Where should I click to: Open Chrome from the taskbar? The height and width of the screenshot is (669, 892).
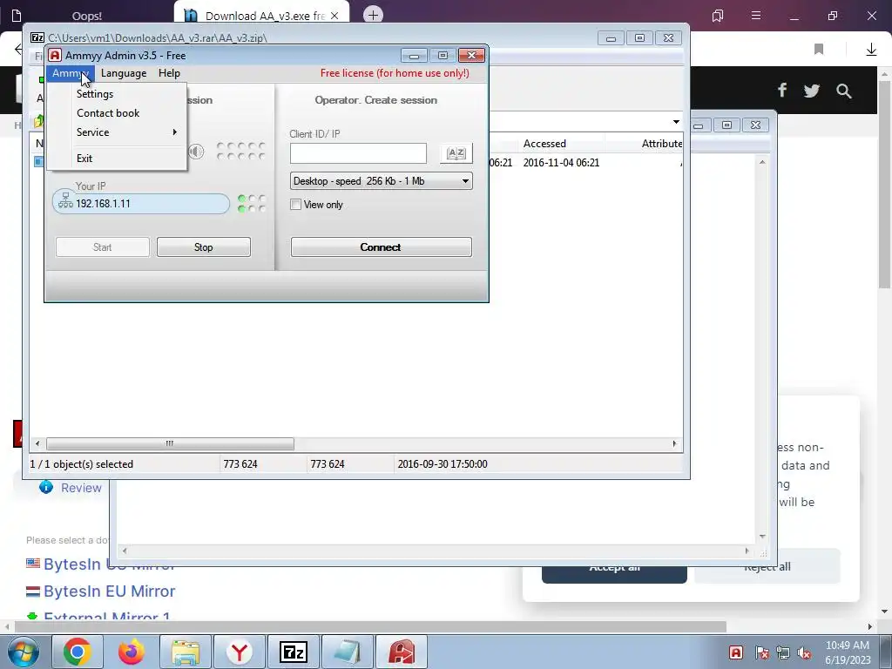pyautogui.click(x=78, y=652)
